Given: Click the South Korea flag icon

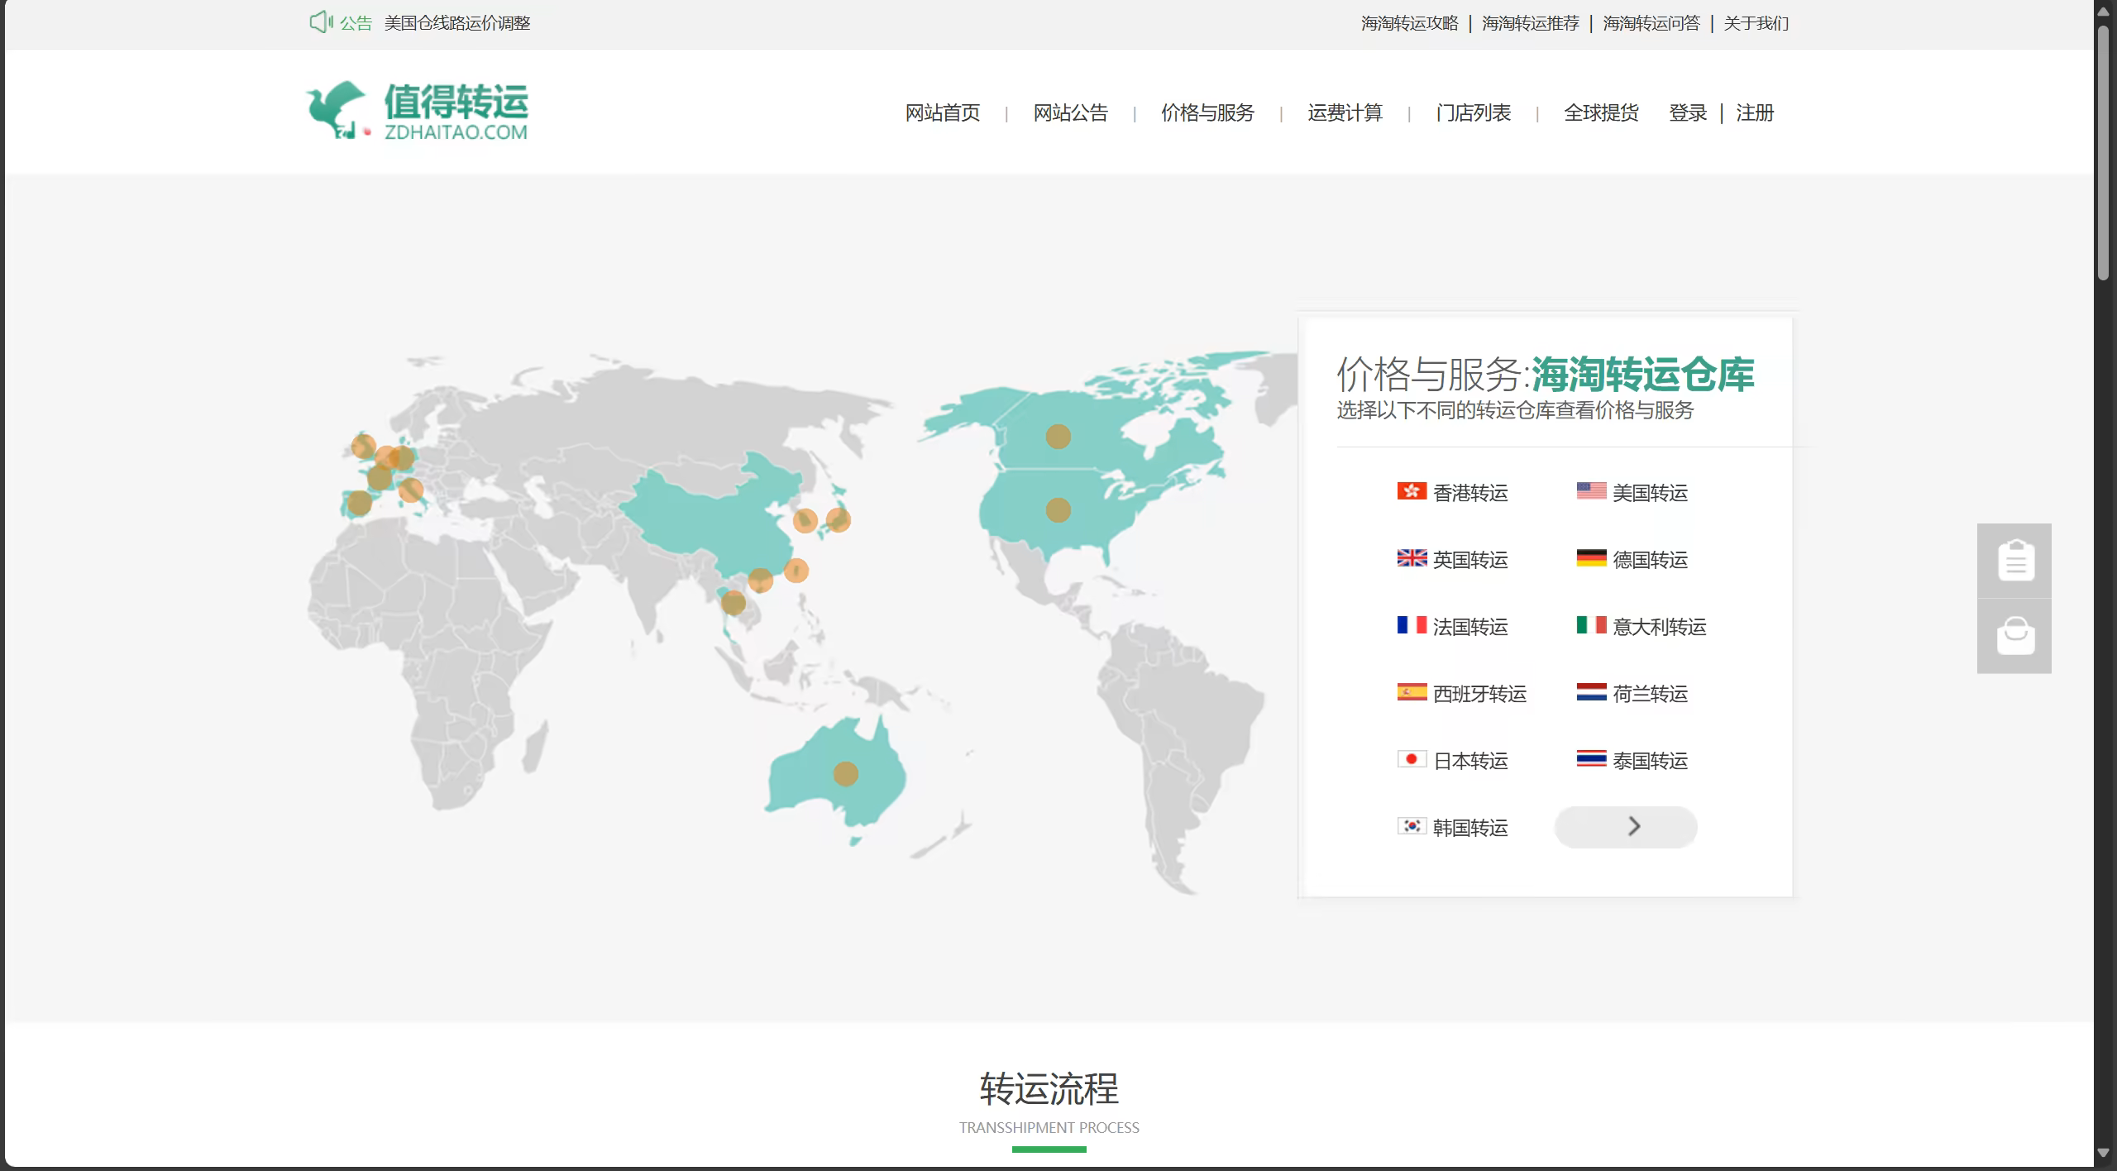Looking at the screenshot, I should 1412,826.
